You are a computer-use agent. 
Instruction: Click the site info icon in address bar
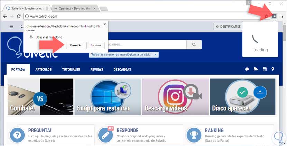27,17
